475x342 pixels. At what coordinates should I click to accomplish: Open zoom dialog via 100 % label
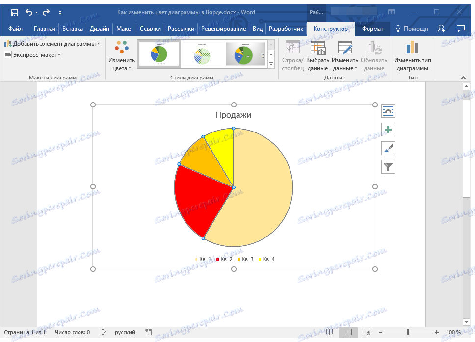point(453,332)
